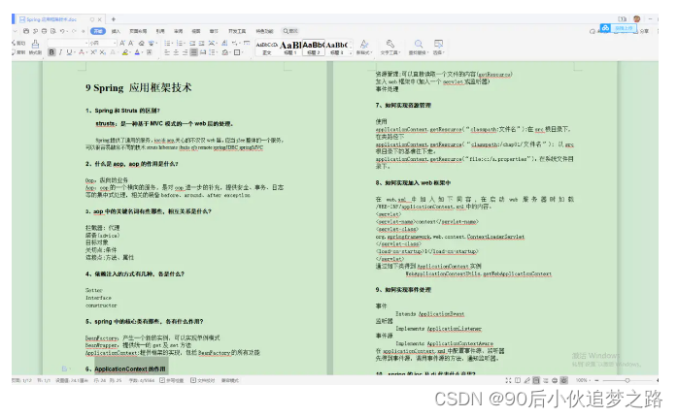This screenshot has height=417, width=678.
Task: Open the zoom percentage 100% dropdown
Action: click(x=584, y=380)
